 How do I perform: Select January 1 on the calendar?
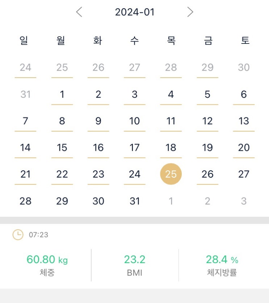tap(62, 95)
